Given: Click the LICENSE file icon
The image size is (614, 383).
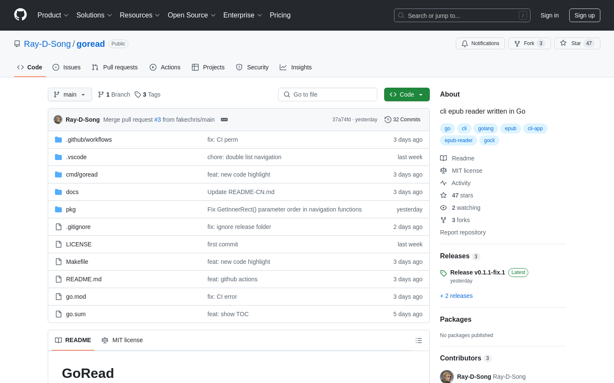Looking at the screenshot, I should [x=58, y=244].
